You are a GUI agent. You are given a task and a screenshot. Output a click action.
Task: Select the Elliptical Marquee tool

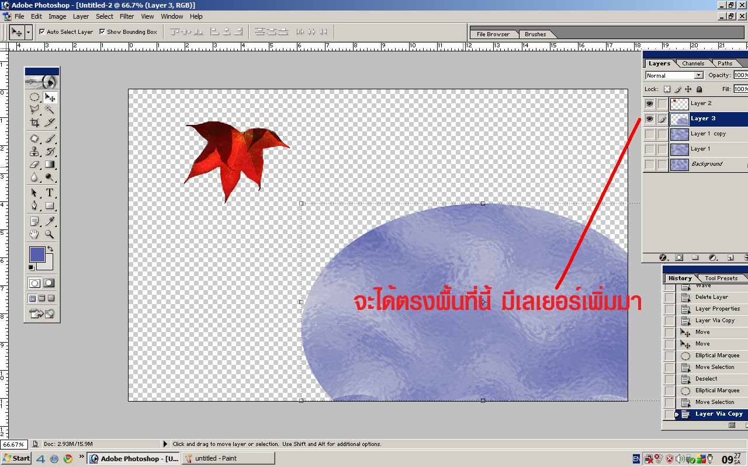click(x=34, y=97)
